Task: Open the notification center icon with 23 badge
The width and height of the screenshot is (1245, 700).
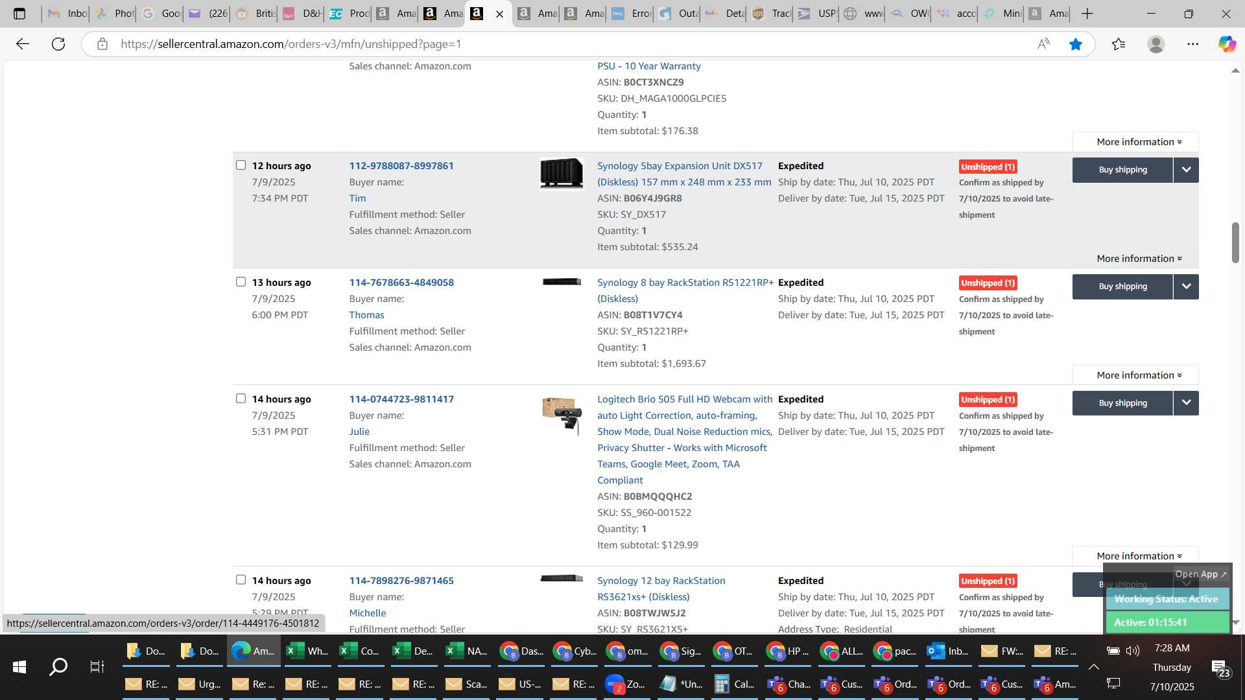Action: 1220,668
